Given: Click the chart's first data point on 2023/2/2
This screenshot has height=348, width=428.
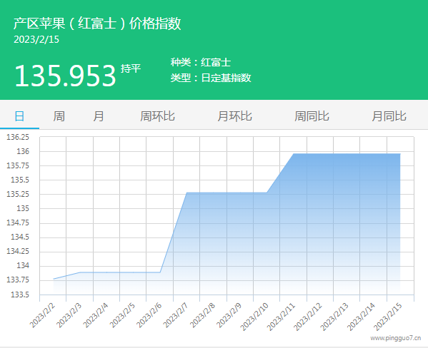Looking at the screenshot, I should click(x=54, y=279).
